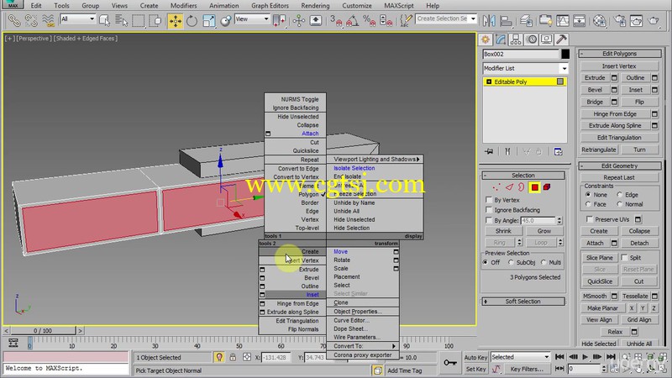Open the Graph Editors menu
Viewport: 672px width, 378px height.
[x=270, y=6]
